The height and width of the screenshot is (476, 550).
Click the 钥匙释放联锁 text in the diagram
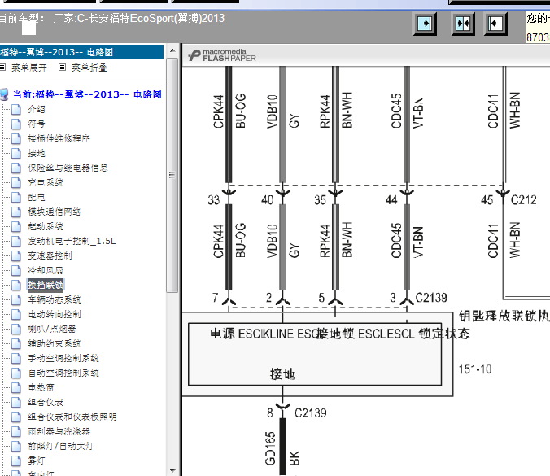[504, 316]
